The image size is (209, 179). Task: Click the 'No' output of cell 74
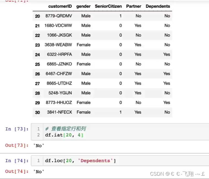coord(39,172)
